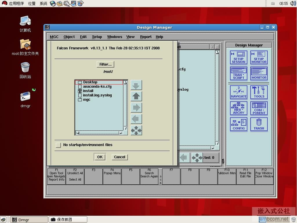Select anaconda-ks.cfg in the file list
The image size is (297, 223).
point(97,87)
